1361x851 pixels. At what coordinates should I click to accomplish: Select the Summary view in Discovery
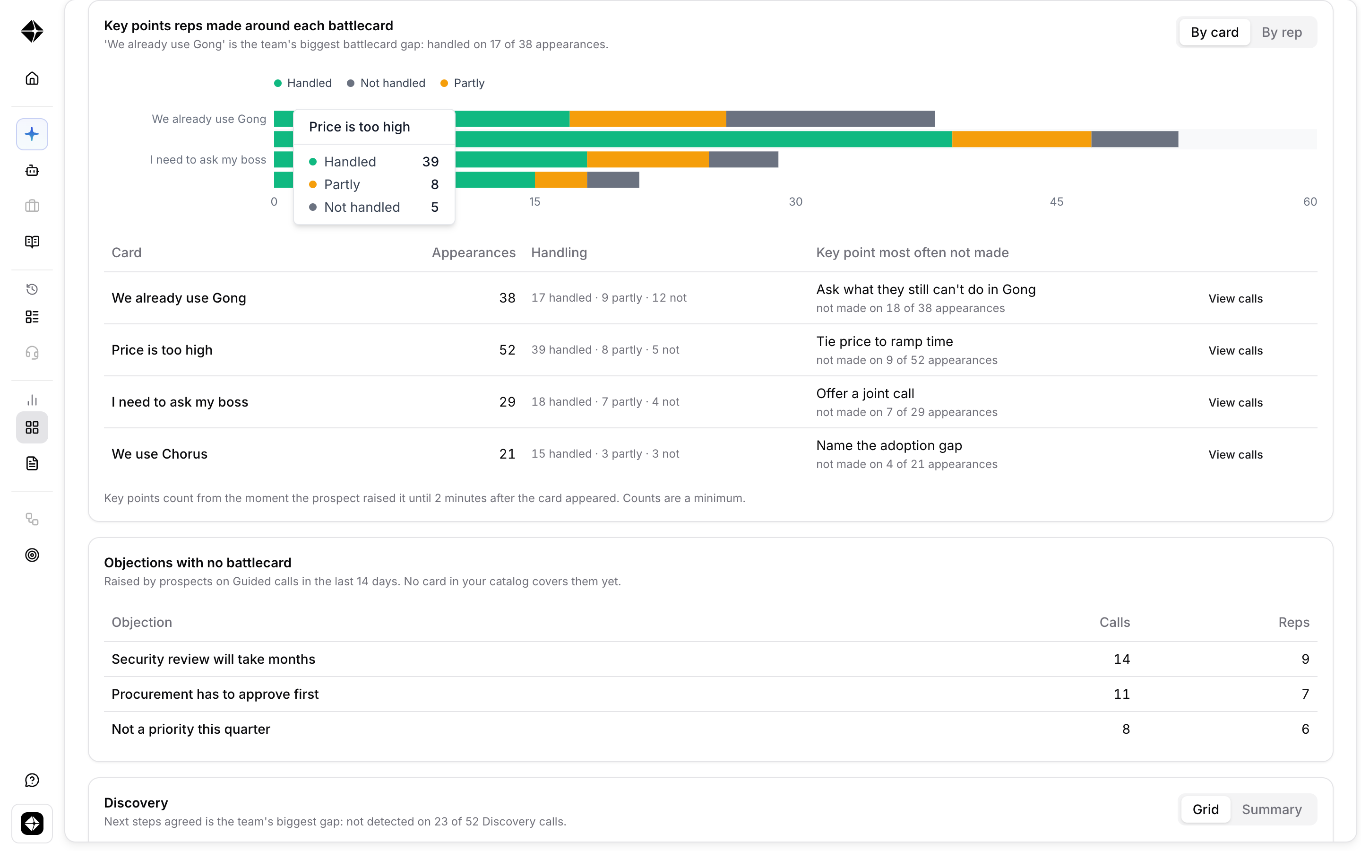pyautogui.click(x=1271, y=809)
